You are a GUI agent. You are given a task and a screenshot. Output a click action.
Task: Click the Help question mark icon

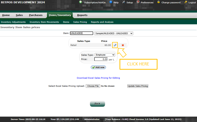click(111, 2)
